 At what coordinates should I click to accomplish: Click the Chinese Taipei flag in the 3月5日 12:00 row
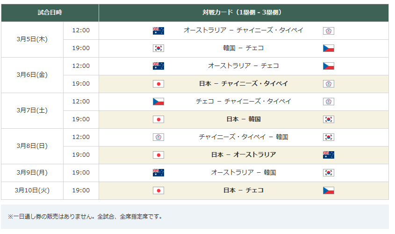328,31
